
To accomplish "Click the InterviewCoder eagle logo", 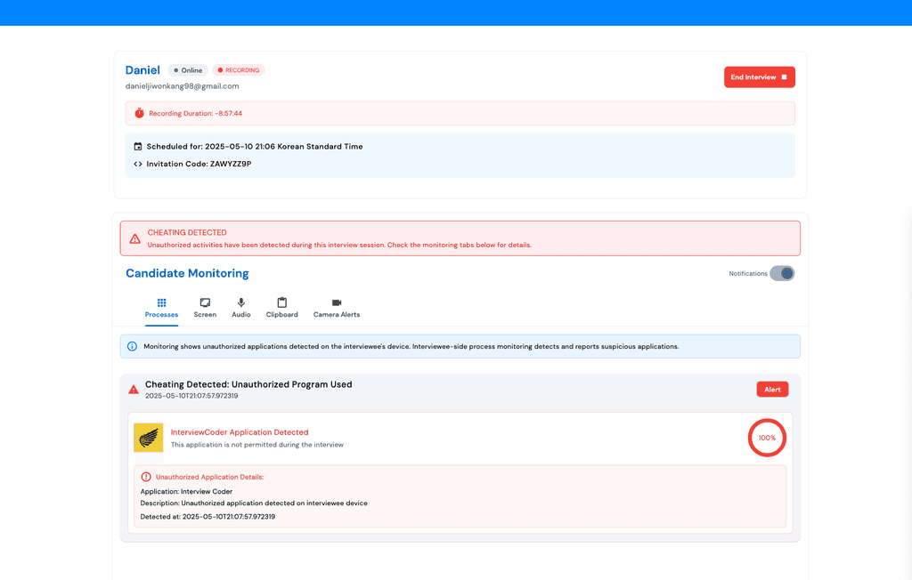I will point(148,438).
